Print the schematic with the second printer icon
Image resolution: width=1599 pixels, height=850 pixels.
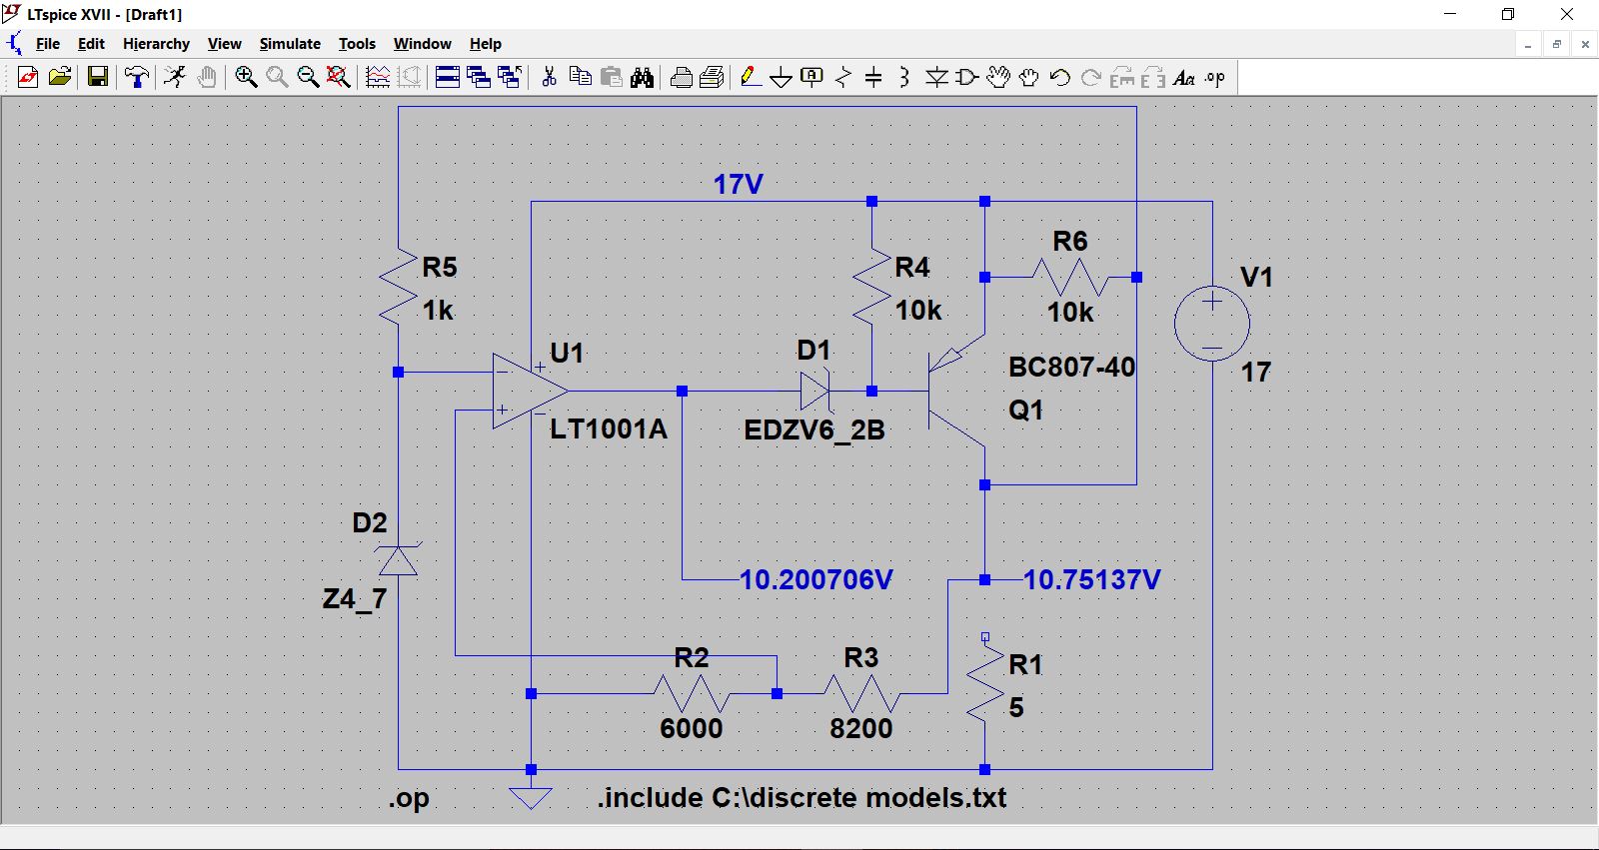click(713, 77)
